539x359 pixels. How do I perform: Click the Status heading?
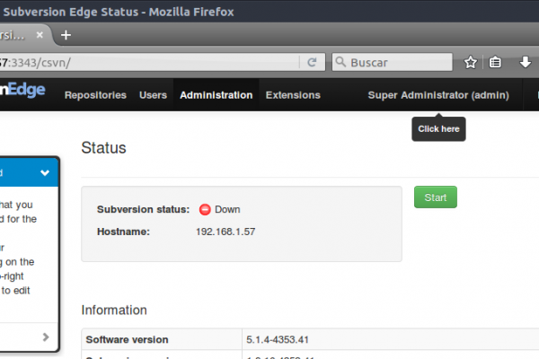(104, 148)
